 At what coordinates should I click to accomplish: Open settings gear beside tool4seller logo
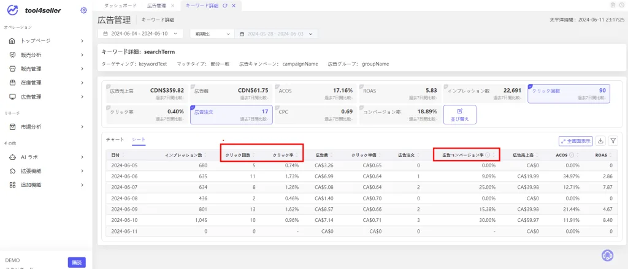(x=83, y=10)
